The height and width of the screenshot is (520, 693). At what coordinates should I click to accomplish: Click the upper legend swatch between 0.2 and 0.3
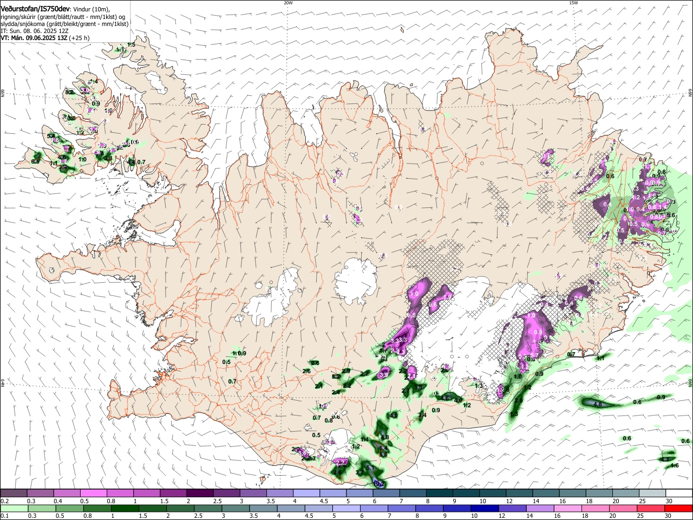point(14,493)
